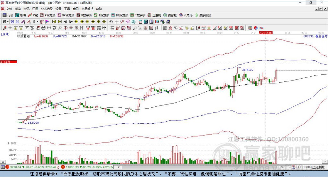328x177 pixels.
Task: Click the highlighted 2023-05-08 date marker
Action: tap(266, 33)
